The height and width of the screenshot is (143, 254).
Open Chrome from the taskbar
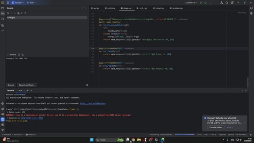133,140
